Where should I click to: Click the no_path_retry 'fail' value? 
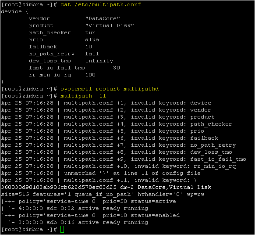[x=92, y=54]
